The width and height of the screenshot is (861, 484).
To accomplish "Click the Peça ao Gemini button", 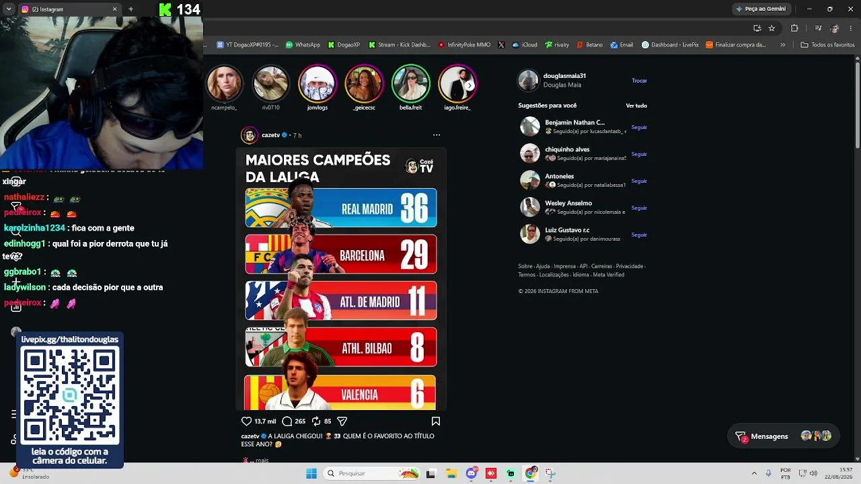I will pyautogui.click(x=761, y=9).
